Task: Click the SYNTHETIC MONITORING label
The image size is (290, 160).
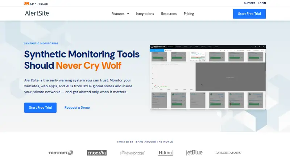Action: [41, 43]
